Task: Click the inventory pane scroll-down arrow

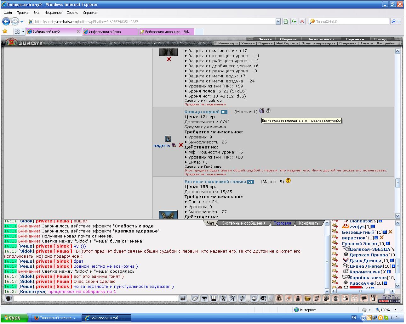Action: 397,216
